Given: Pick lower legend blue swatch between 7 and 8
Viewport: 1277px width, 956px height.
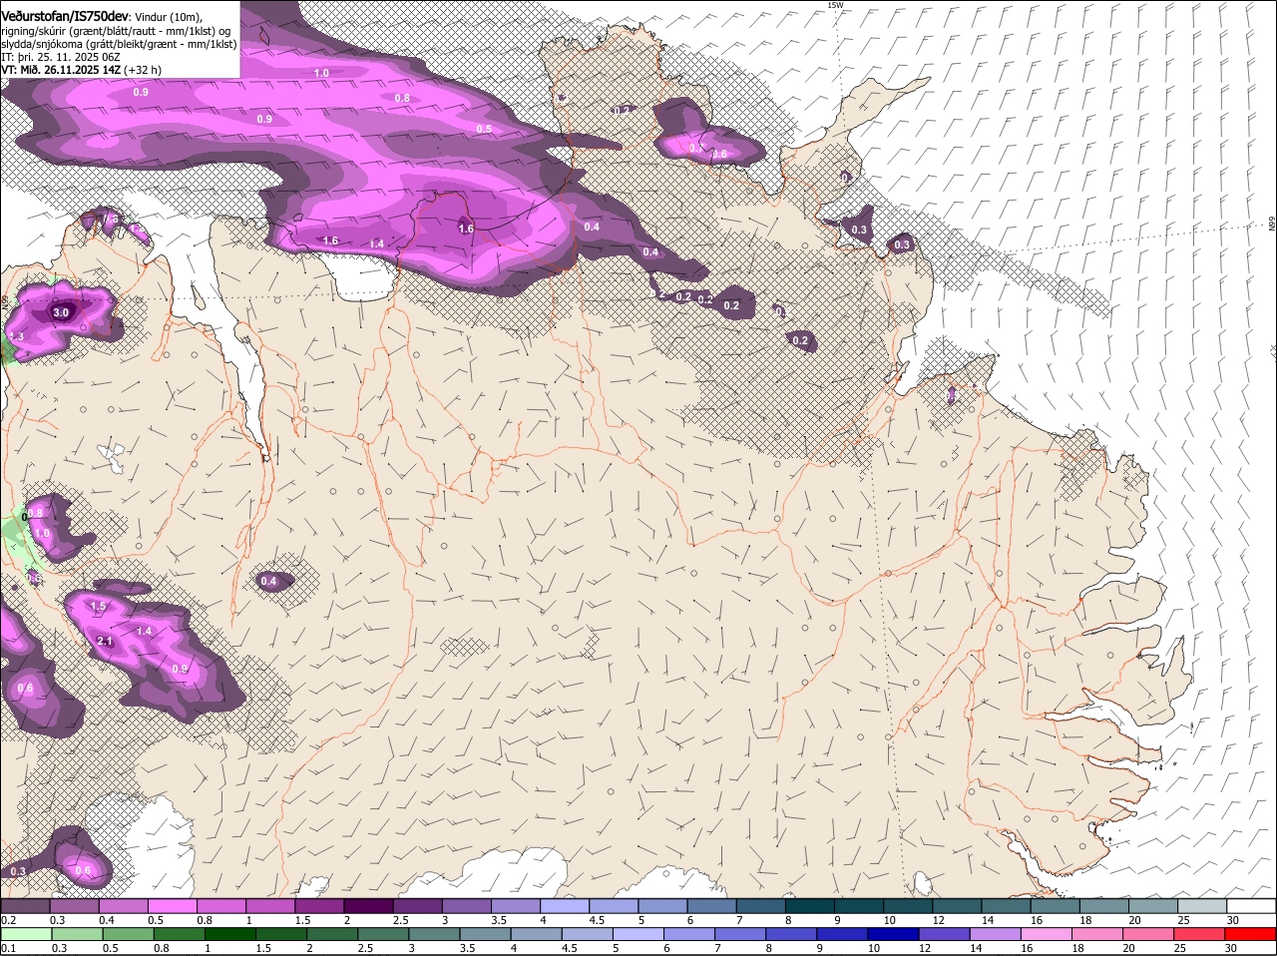Looking at the screenshot, I should pyautogui.click(x=739, y=934).
